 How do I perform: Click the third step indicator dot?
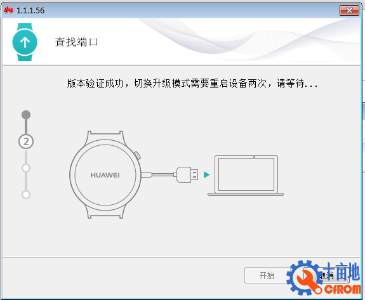coord(26,168)
